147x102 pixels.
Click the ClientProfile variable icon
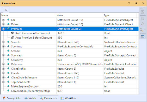coord(8,69)
